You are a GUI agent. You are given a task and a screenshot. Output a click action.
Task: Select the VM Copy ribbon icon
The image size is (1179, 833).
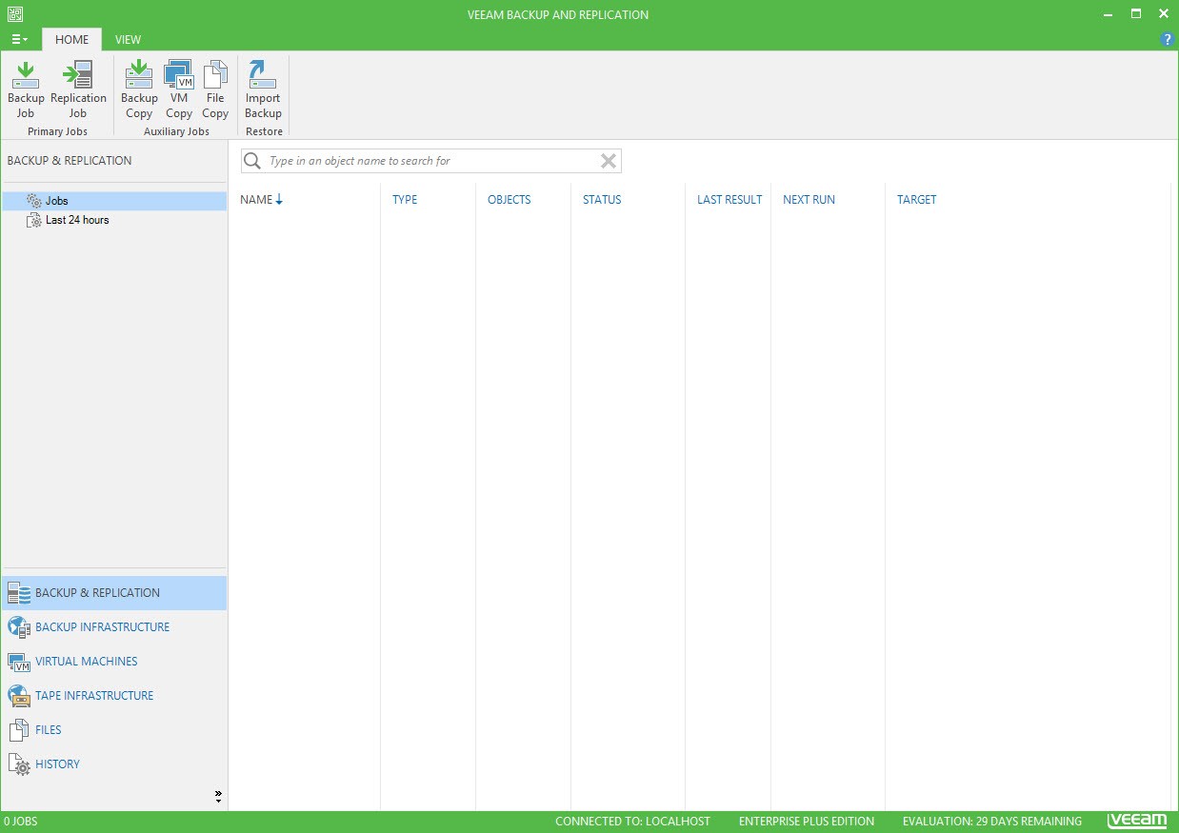point(179,89)
